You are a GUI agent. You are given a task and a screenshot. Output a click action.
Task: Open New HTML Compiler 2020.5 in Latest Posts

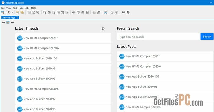pyautogui.click(x=165, y=107)
